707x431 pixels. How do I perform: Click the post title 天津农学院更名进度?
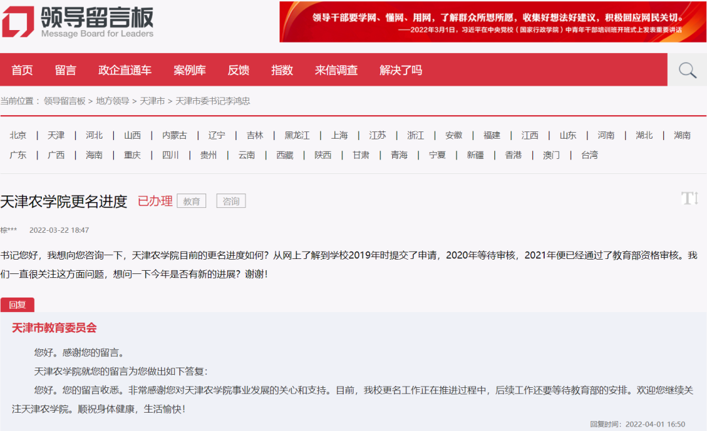(63, 201)
